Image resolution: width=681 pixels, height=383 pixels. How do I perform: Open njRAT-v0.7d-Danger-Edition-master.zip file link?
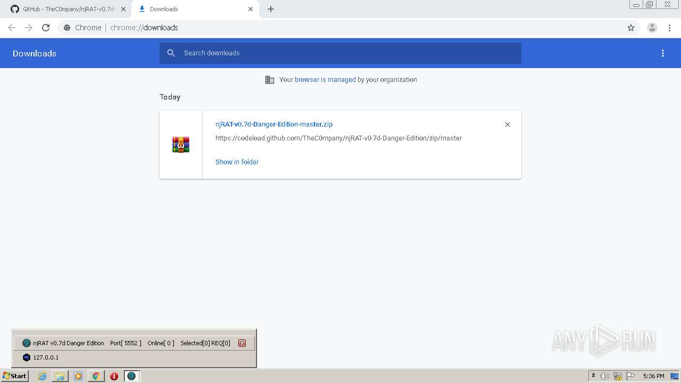point(274,124)
